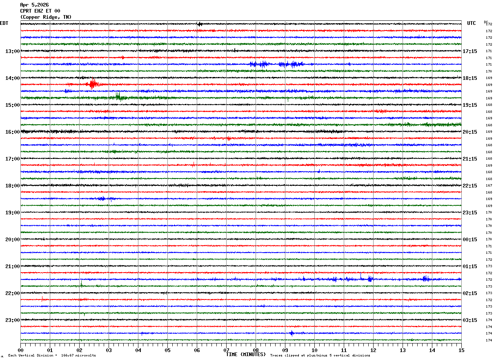Screen dimensions: 494x361
Task: Click the vertical division microvolts note
Action: [x=52, y=355]
